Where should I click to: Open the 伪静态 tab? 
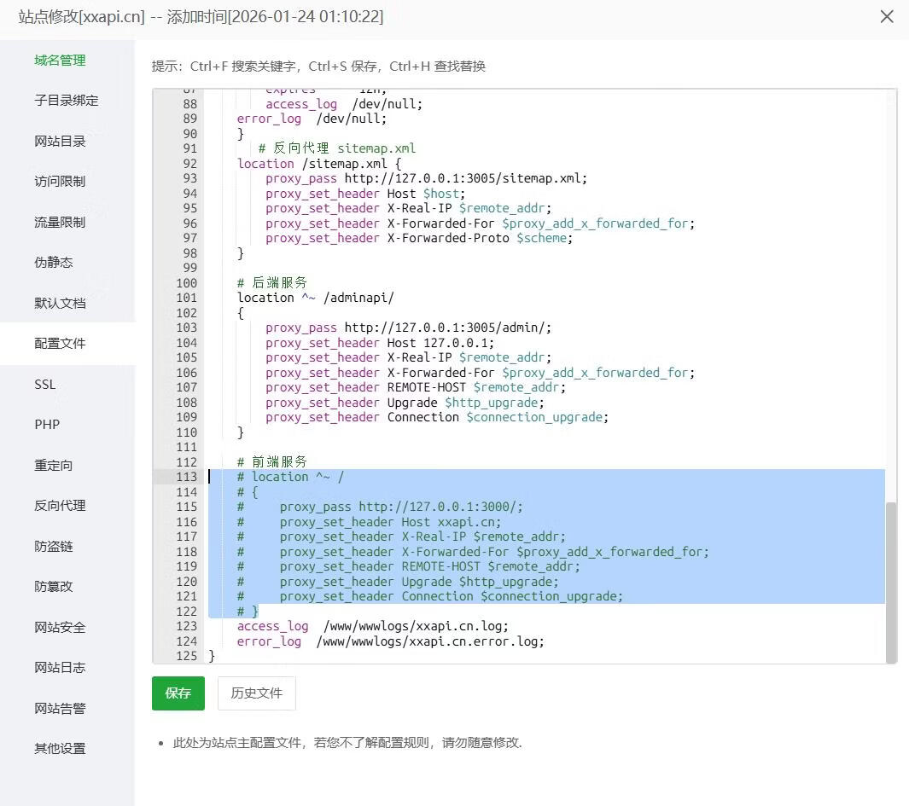pos(54,263)
